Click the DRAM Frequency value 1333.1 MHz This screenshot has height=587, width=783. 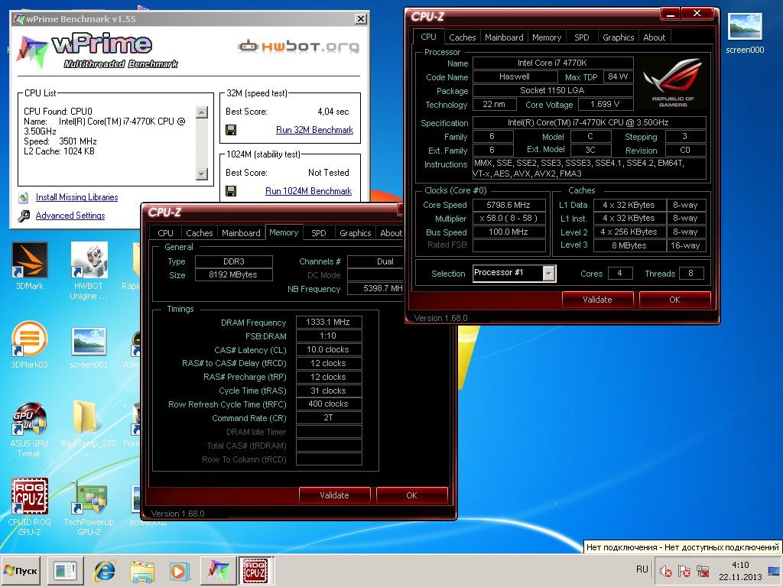(x=328, y=322)
